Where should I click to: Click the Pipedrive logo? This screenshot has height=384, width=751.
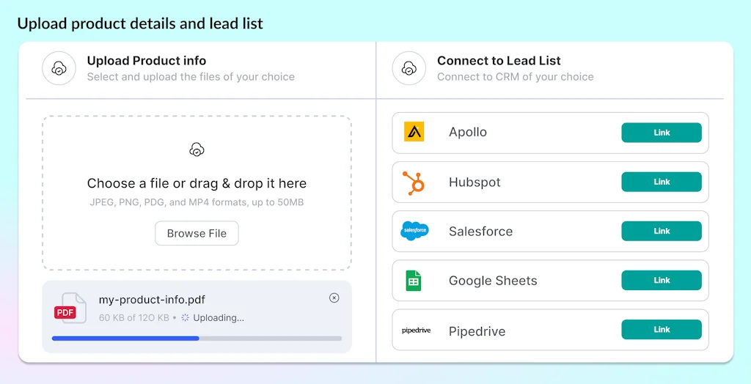416,331
